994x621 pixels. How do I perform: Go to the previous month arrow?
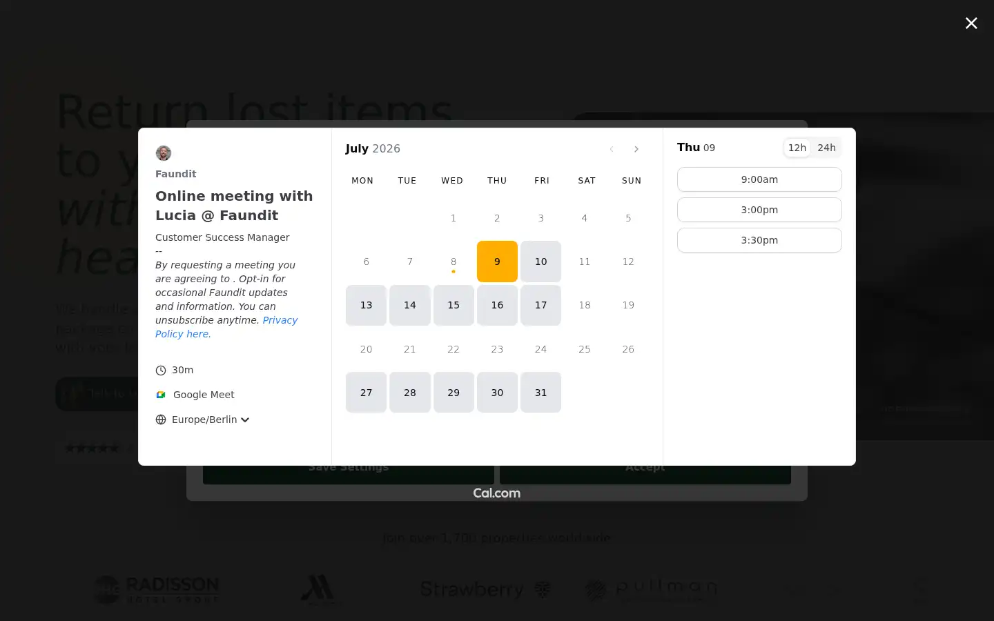point(612,149)
